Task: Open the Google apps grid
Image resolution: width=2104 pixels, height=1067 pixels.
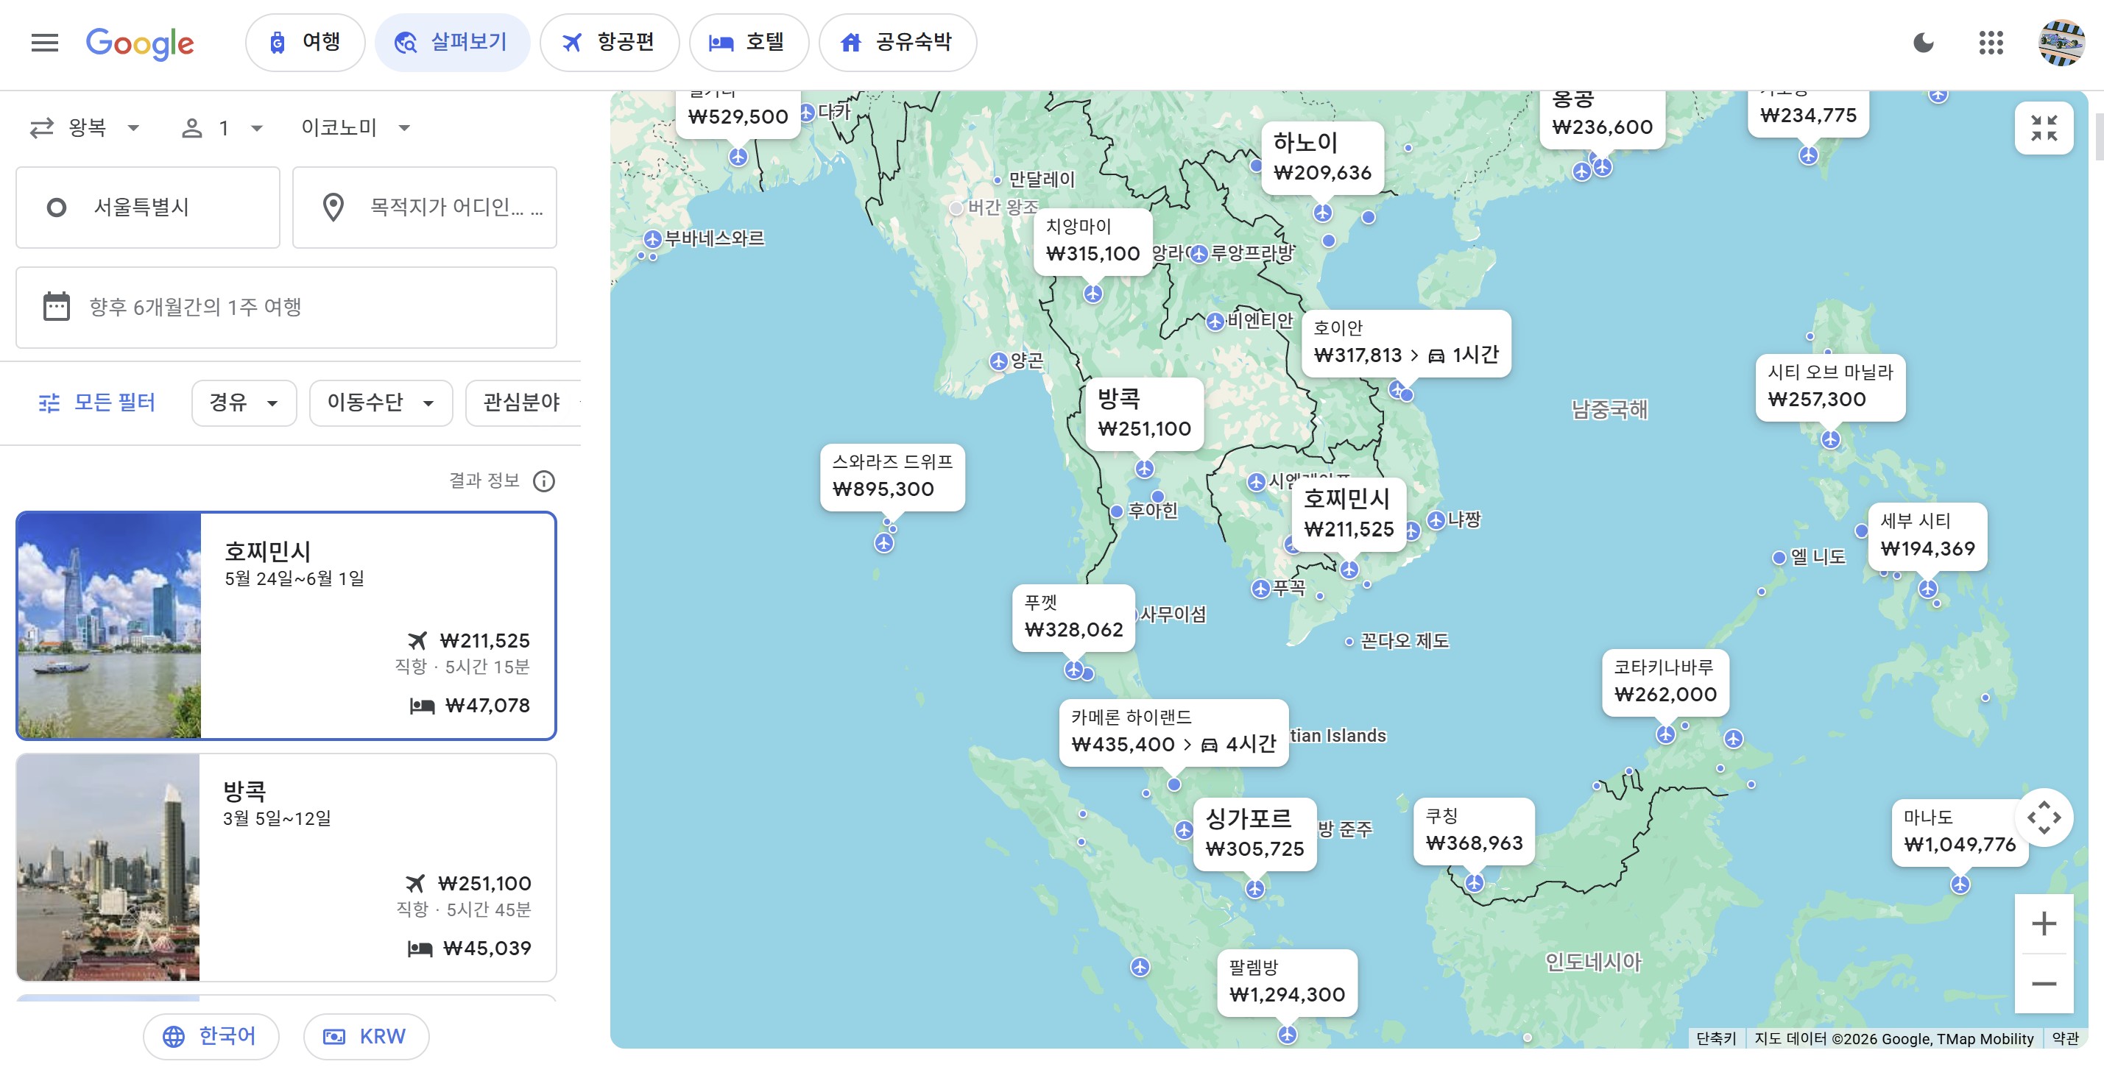Action: click(x=1991, y=43)
